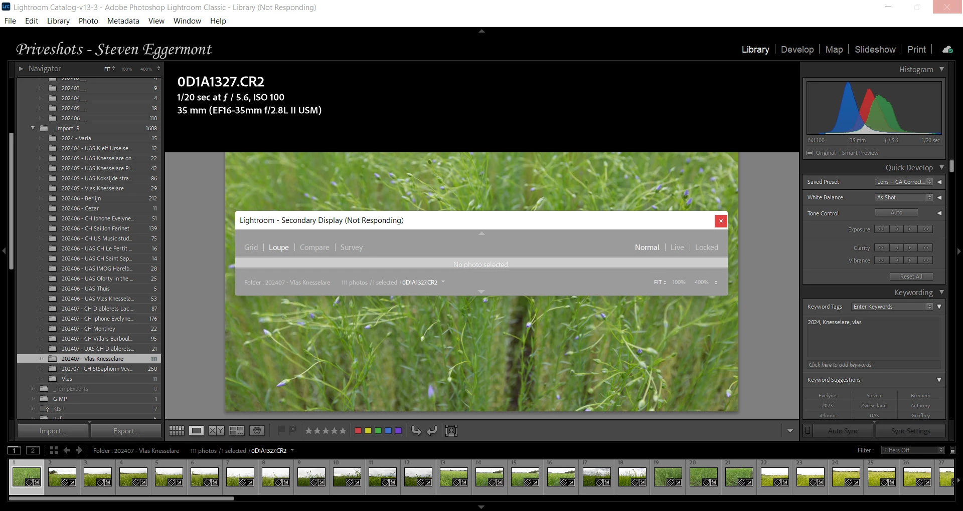Collapse the Keywording panel
963x511 pixels.
click(x=941, y=292)
